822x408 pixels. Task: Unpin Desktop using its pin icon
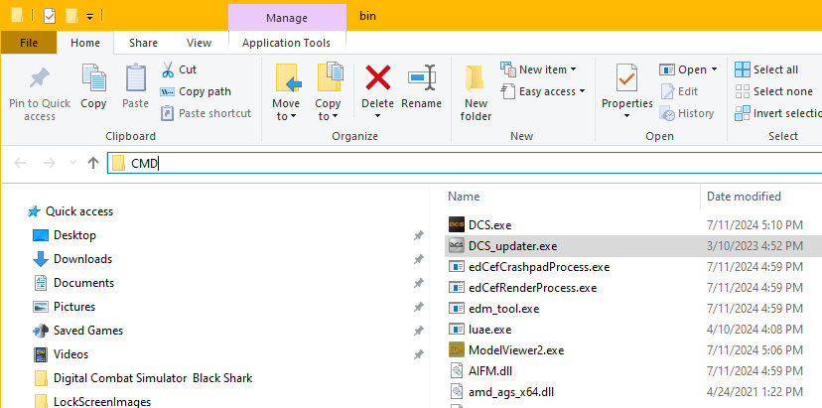(x=418, y=235)
